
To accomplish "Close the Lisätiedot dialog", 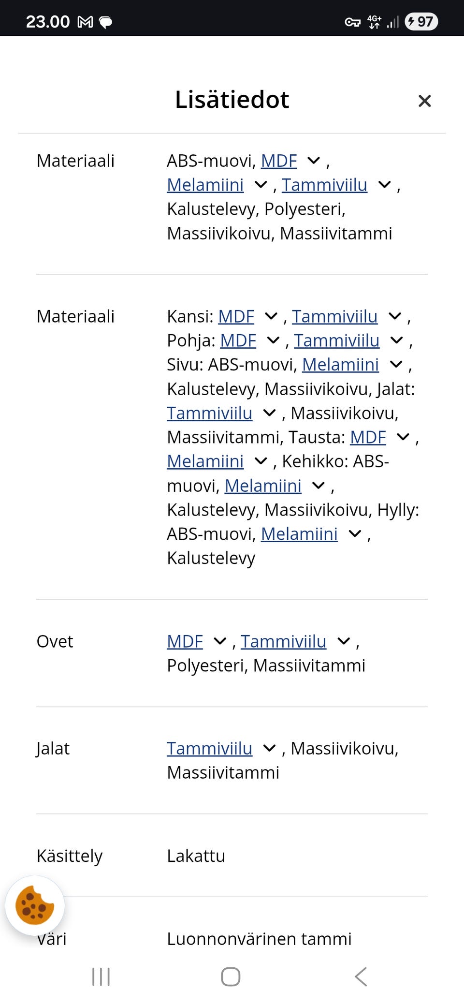I will (x=424, y=101).
